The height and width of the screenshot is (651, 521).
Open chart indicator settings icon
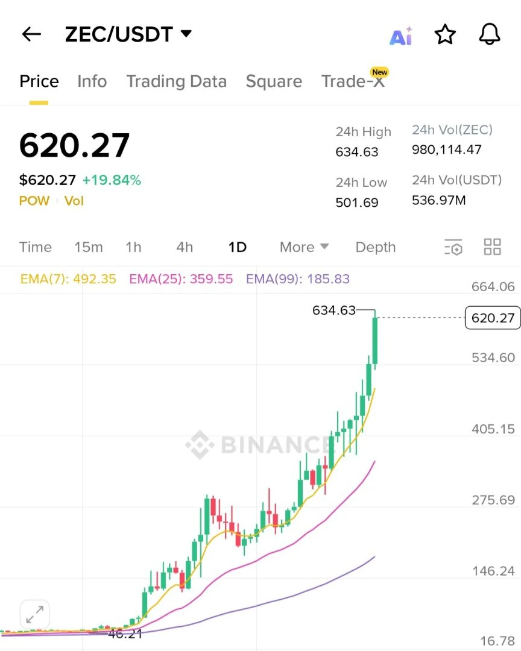click(x=453, y=247)
